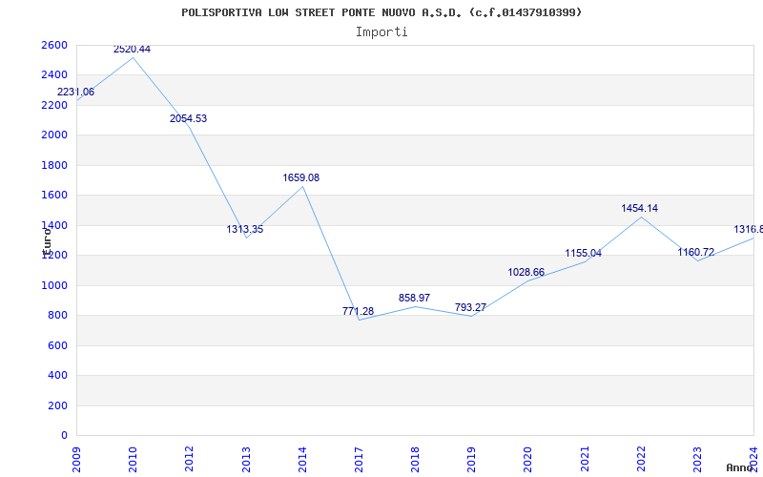Click x-axis year 2019
Image resolution: width=763 pixels, height=477 pixels.
tap(471, 459)
